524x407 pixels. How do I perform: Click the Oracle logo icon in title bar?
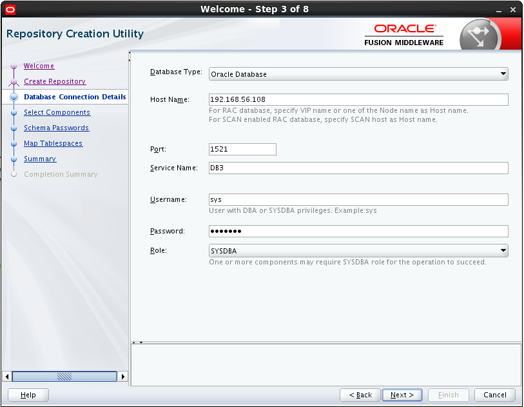pos(10,10)
